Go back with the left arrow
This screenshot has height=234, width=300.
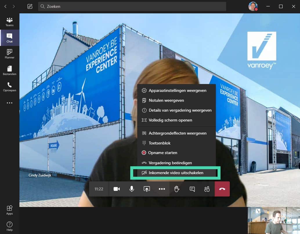pyautogui.click(x=6, y=6)
